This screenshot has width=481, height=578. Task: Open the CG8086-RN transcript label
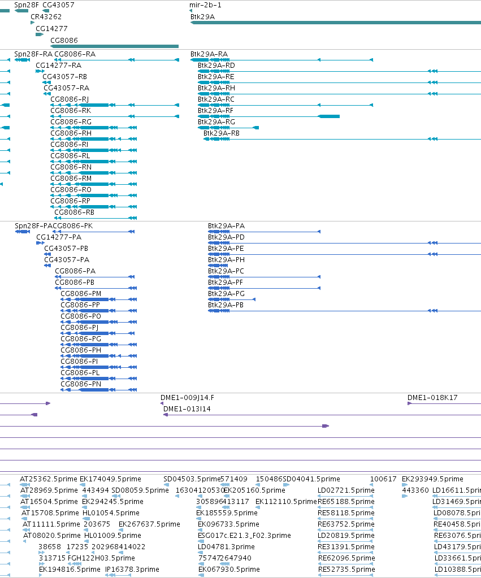[x=71, y=167]
